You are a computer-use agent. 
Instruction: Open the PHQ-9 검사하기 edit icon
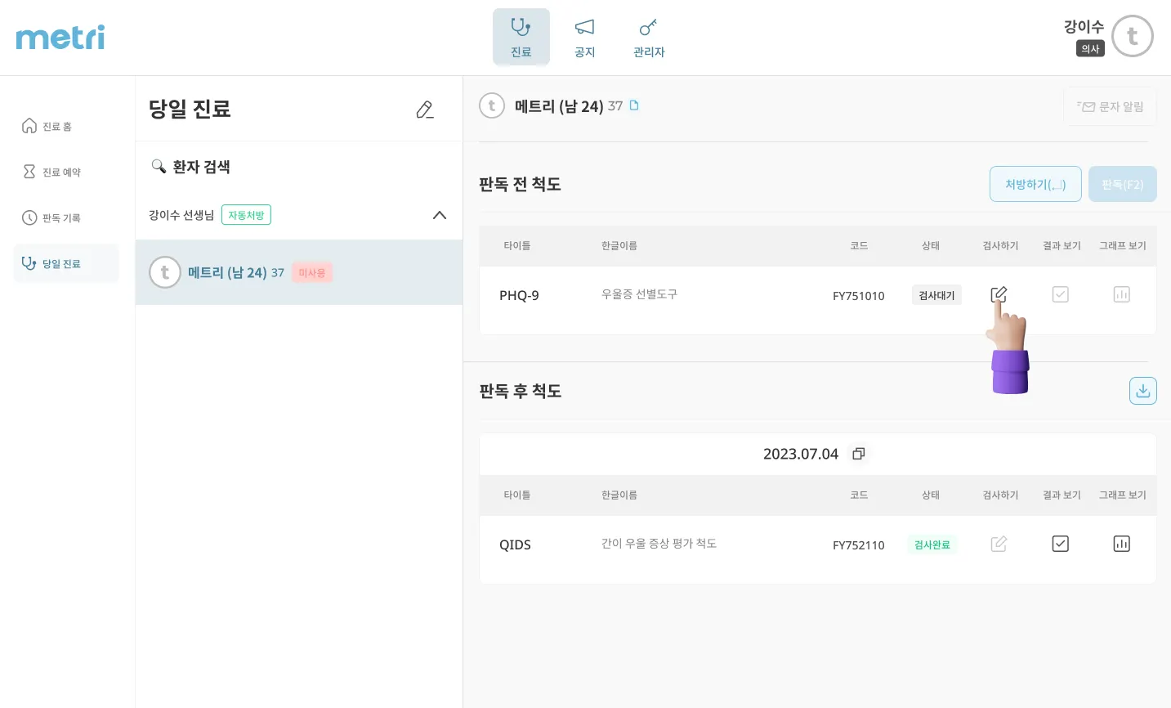click(x=999, y=294)
